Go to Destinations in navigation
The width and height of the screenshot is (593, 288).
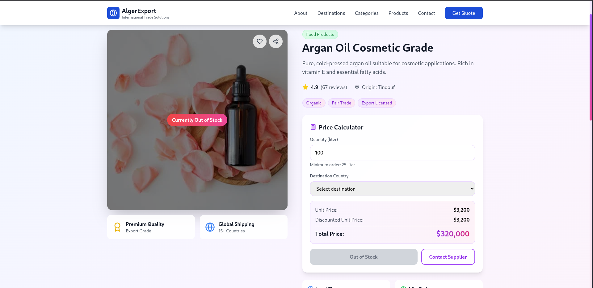click(x=331, y=13)
